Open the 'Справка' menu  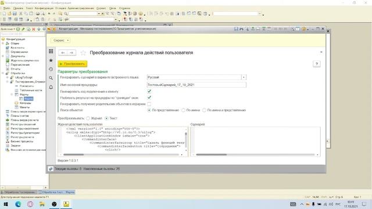pos(124,8)
